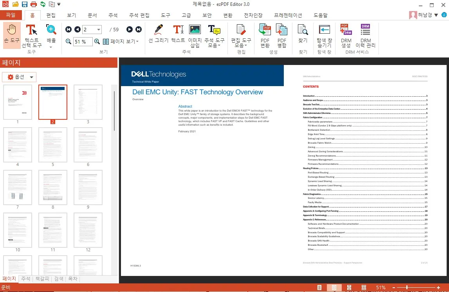Open Edit tools collection (편집 도구 모음)
Image resolution: width=449 pixels, height=292 pixels.
[241, 36]
